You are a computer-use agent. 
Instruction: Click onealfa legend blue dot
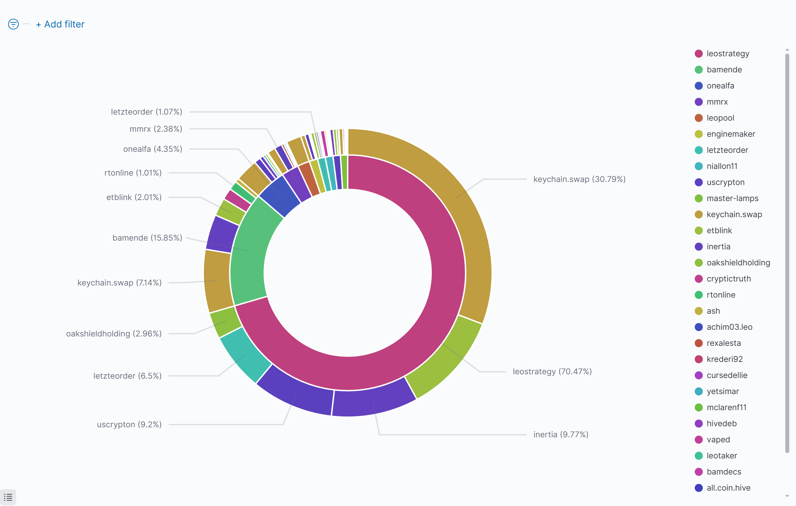click(699, 86)
